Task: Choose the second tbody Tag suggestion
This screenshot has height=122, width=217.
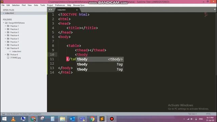Action: (100, 64)
